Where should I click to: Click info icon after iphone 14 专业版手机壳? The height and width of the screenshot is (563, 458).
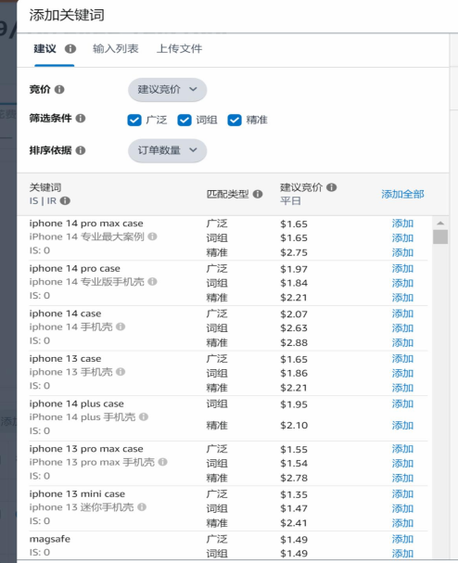tap(153, 282)
